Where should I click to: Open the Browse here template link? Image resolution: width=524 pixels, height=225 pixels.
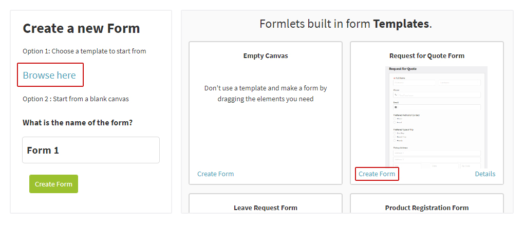tap(49, 75)
